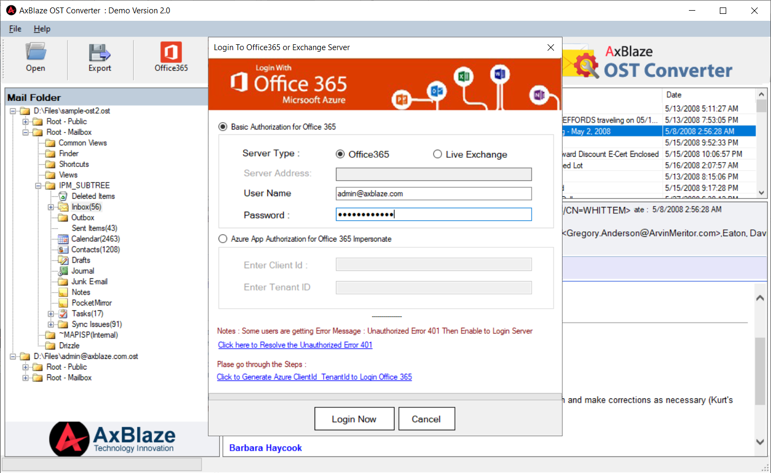
Task: Click the Calendar(2463) icon in tree
Action: (63, 239)
